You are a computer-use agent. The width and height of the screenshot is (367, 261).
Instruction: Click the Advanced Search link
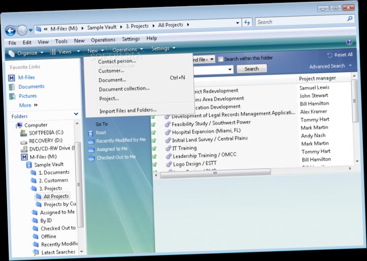[x=327, y=66]
